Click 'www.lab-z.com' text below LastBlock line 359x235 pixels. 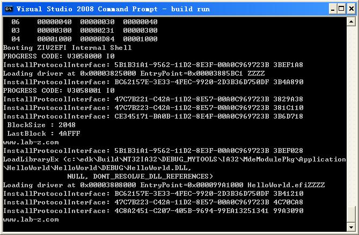(x=31, y=142)
